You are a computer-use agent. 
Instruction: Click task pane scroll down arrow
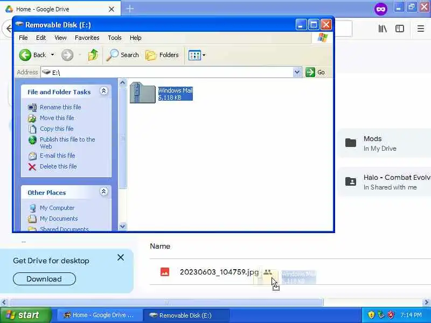(x=123, y=226)
